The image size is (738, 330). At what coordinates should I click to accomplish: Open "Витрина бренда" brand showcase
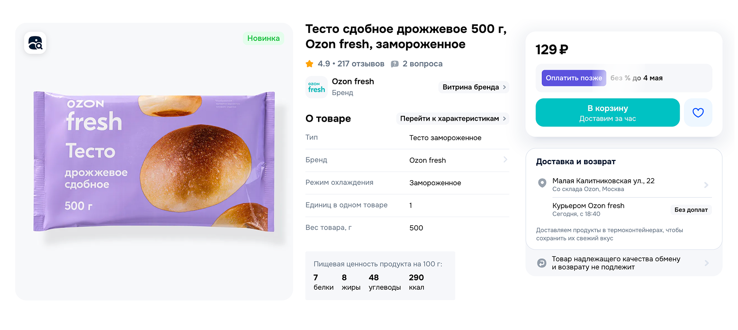pos(473,87)
